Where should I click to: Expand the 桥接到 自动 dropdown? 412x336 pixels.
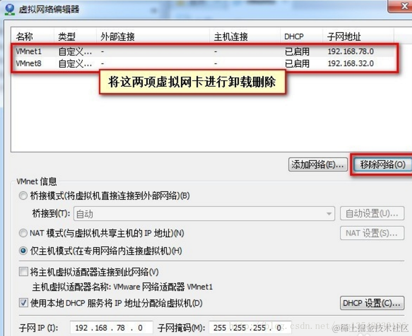[204, 214]
